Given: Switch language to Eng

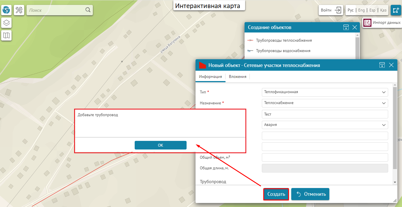Looking at the screenshot, I should [x=361, y=10].
